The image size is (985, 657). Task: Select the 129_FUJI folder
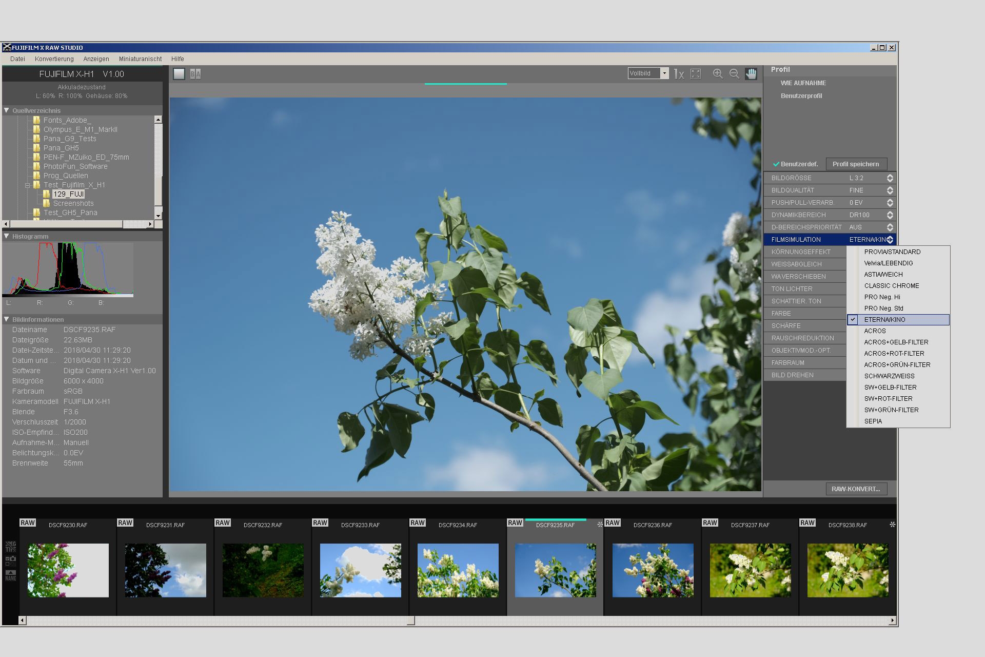68,194
